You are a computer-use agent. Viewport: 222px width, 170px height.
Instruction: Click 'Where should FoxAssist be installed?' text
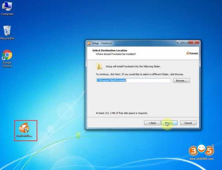[116, 54]
